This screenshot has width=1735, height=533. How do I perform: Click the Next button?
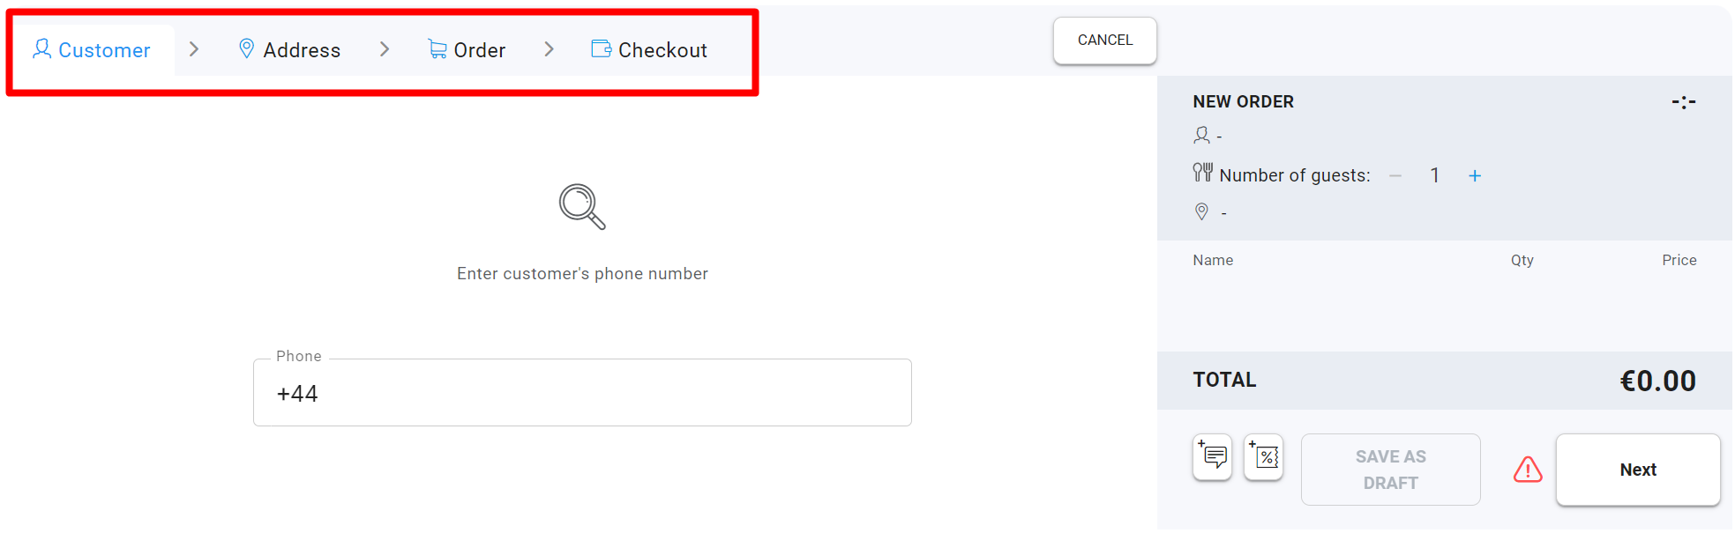tap(1638, 470)
